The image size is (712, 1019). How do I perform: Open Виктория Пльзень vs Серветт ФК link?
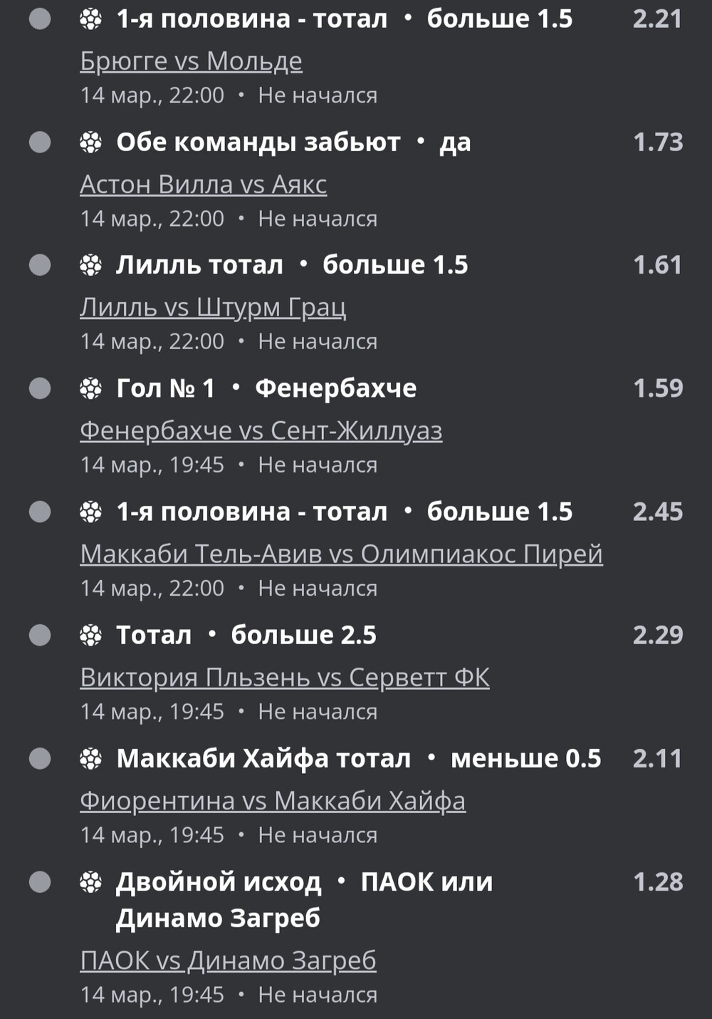pyautogui.click(x=285, y=677)
